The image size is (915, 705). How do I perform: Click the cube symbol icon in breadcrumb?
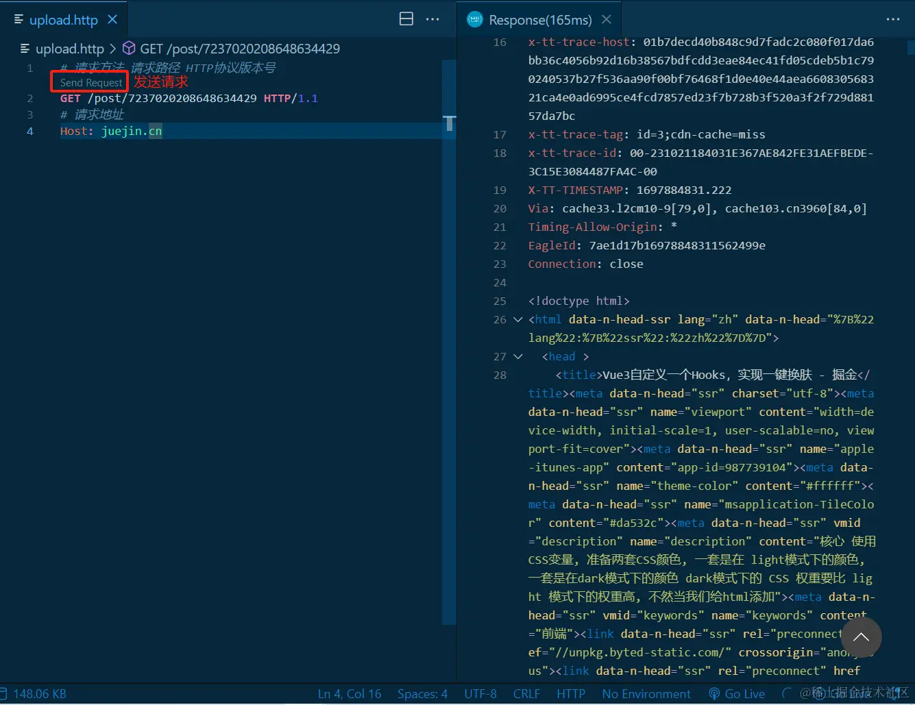(129, 48)
